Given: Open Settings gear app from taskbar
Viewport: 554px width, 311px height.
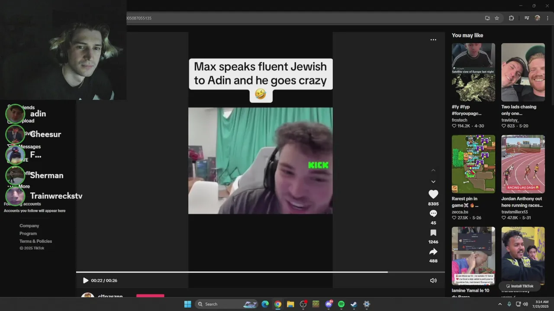Looking at the screenshot, I should [367, 304].
